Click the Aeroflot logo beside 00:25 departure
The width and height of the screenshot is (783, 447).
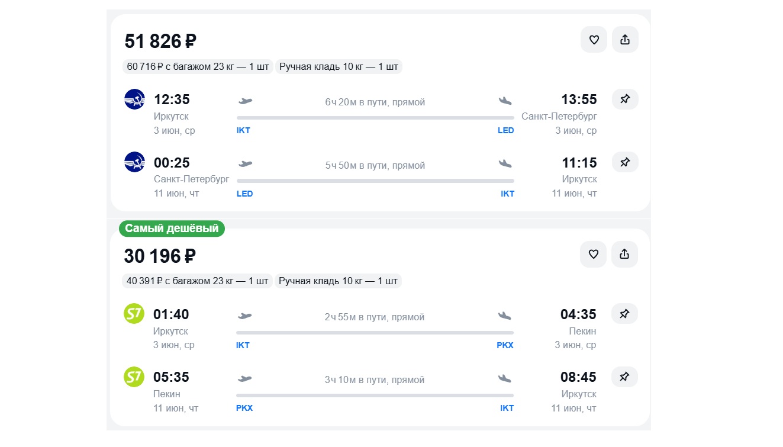[135, 162]
